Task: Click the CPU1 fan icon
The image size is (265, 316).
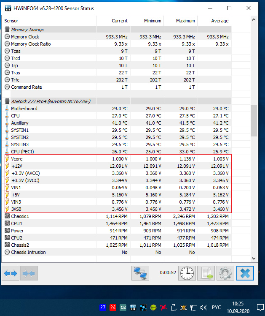Action: click(x=7, y=223)
